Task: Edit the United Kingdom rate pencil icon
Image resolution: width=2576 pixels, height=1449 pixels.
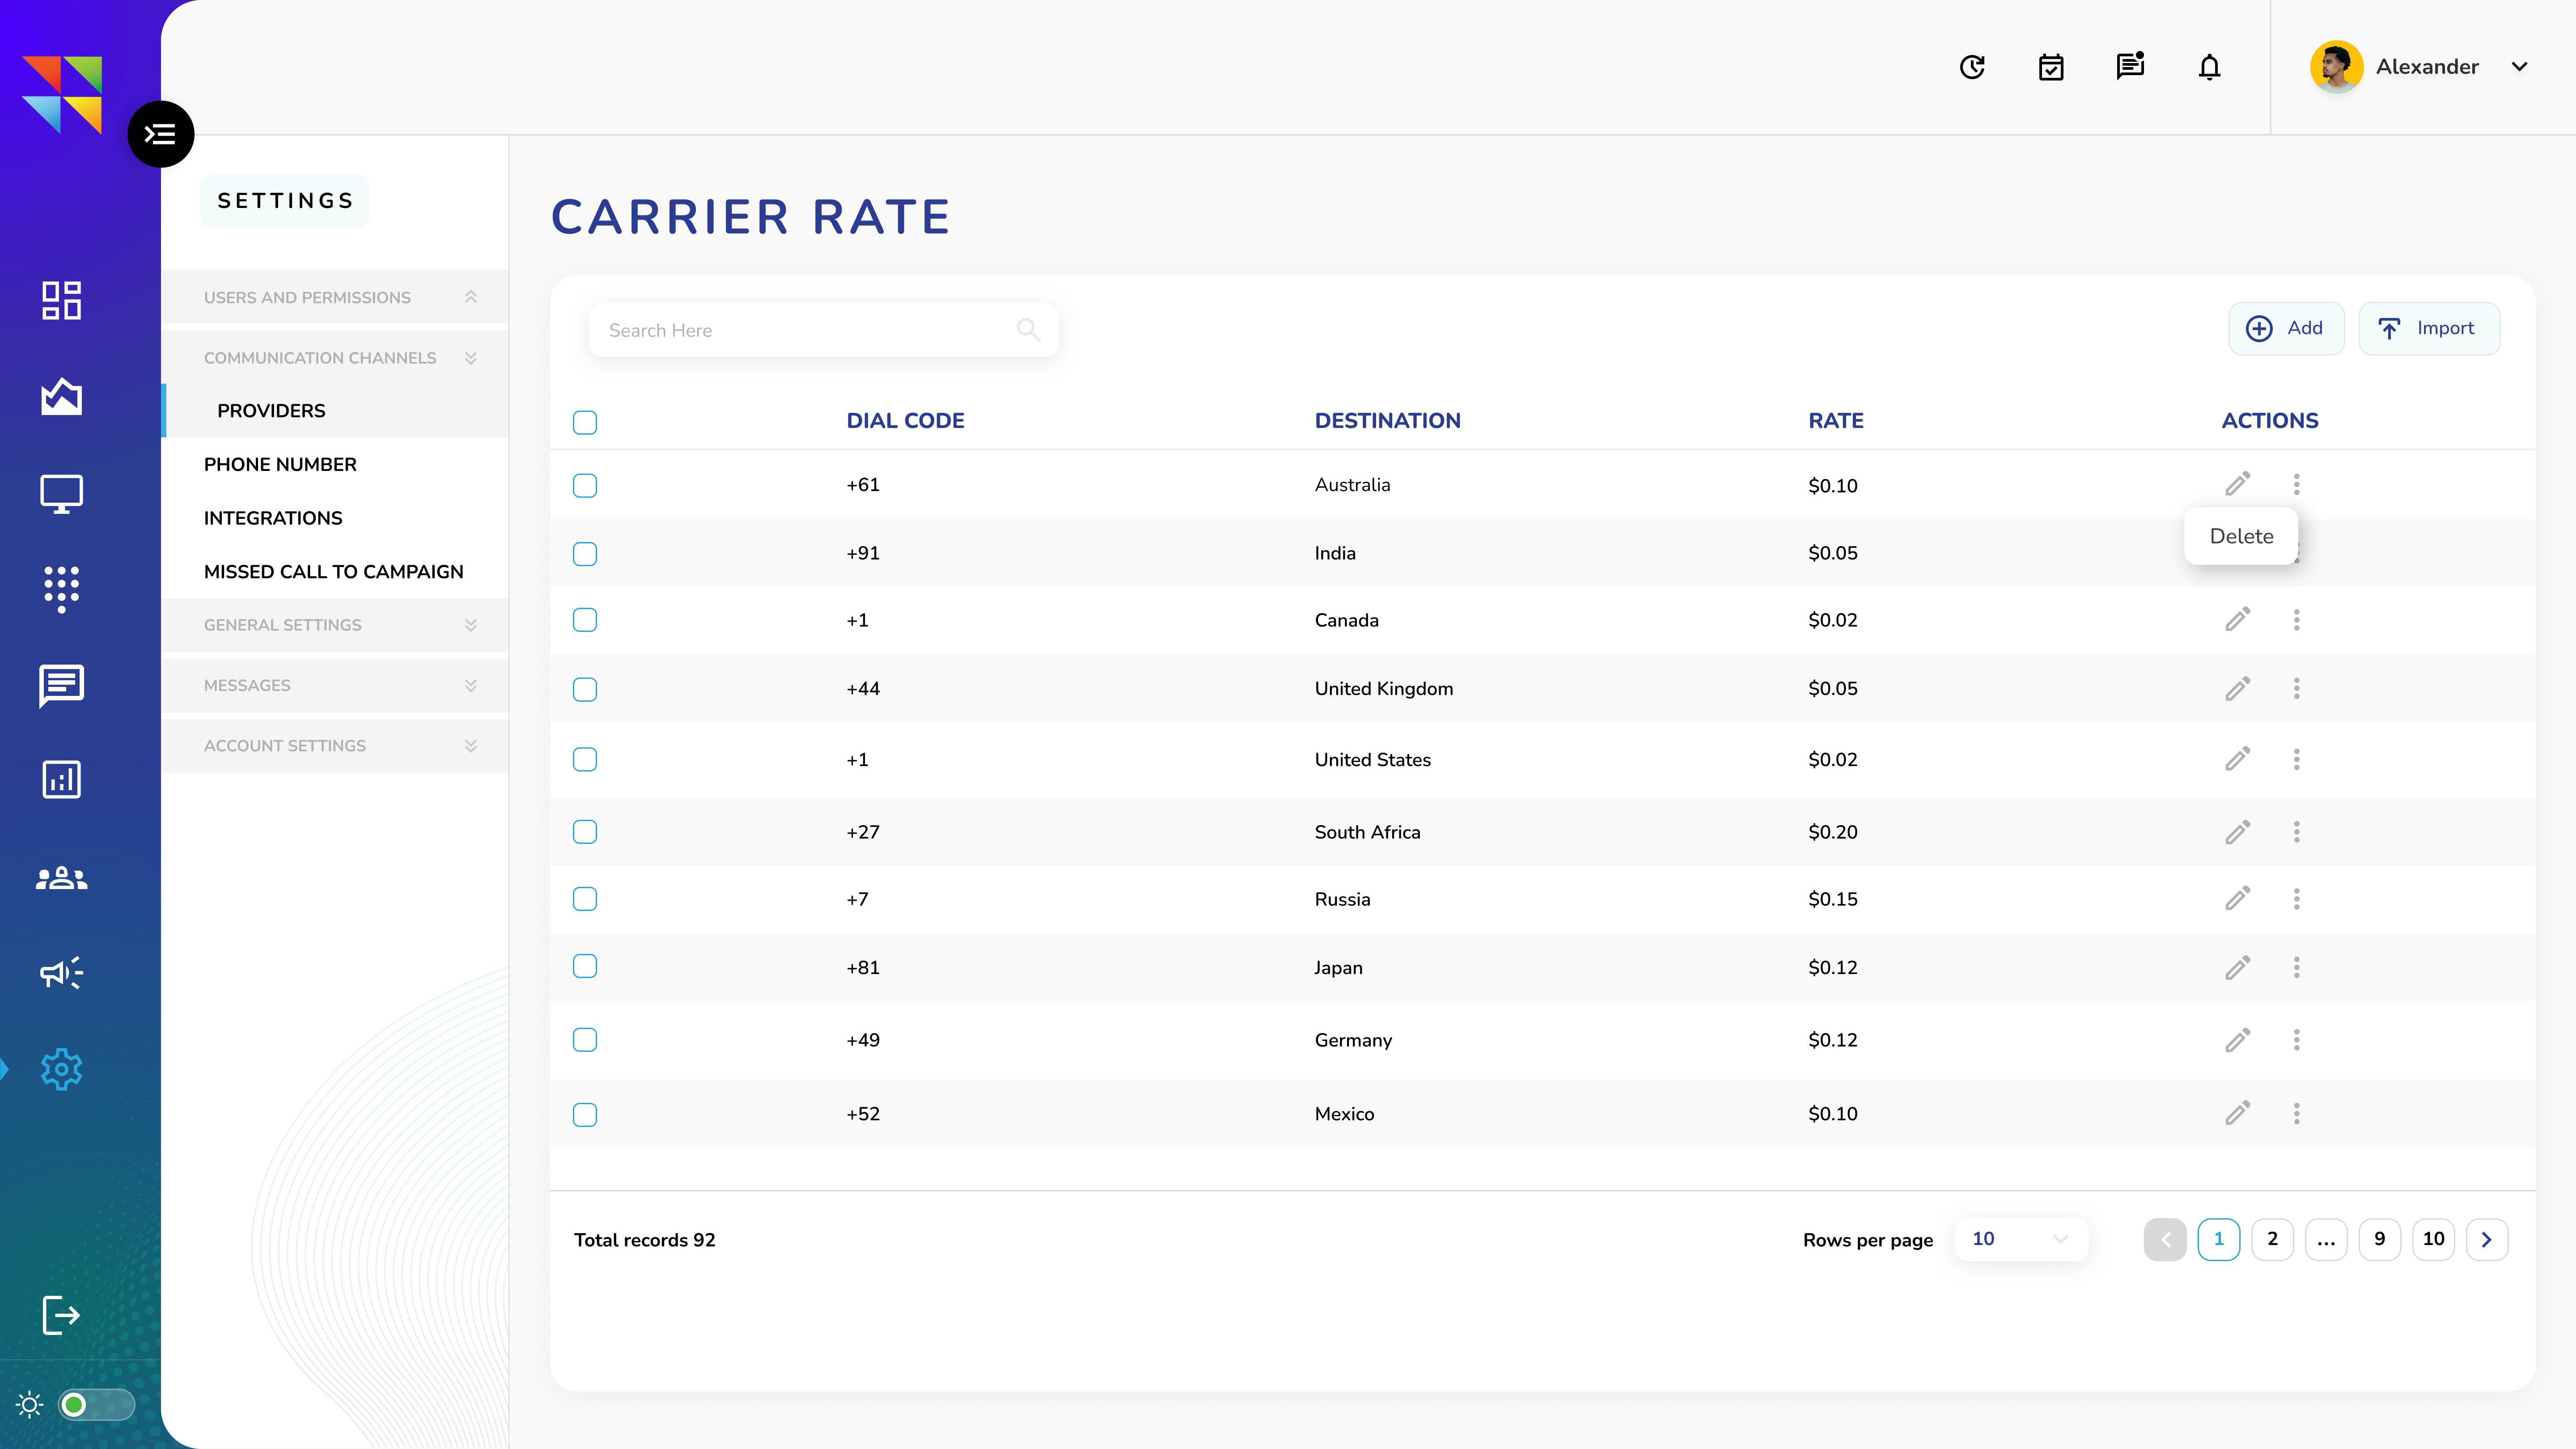Action: pyautogui.click(x=2238, y=688)
